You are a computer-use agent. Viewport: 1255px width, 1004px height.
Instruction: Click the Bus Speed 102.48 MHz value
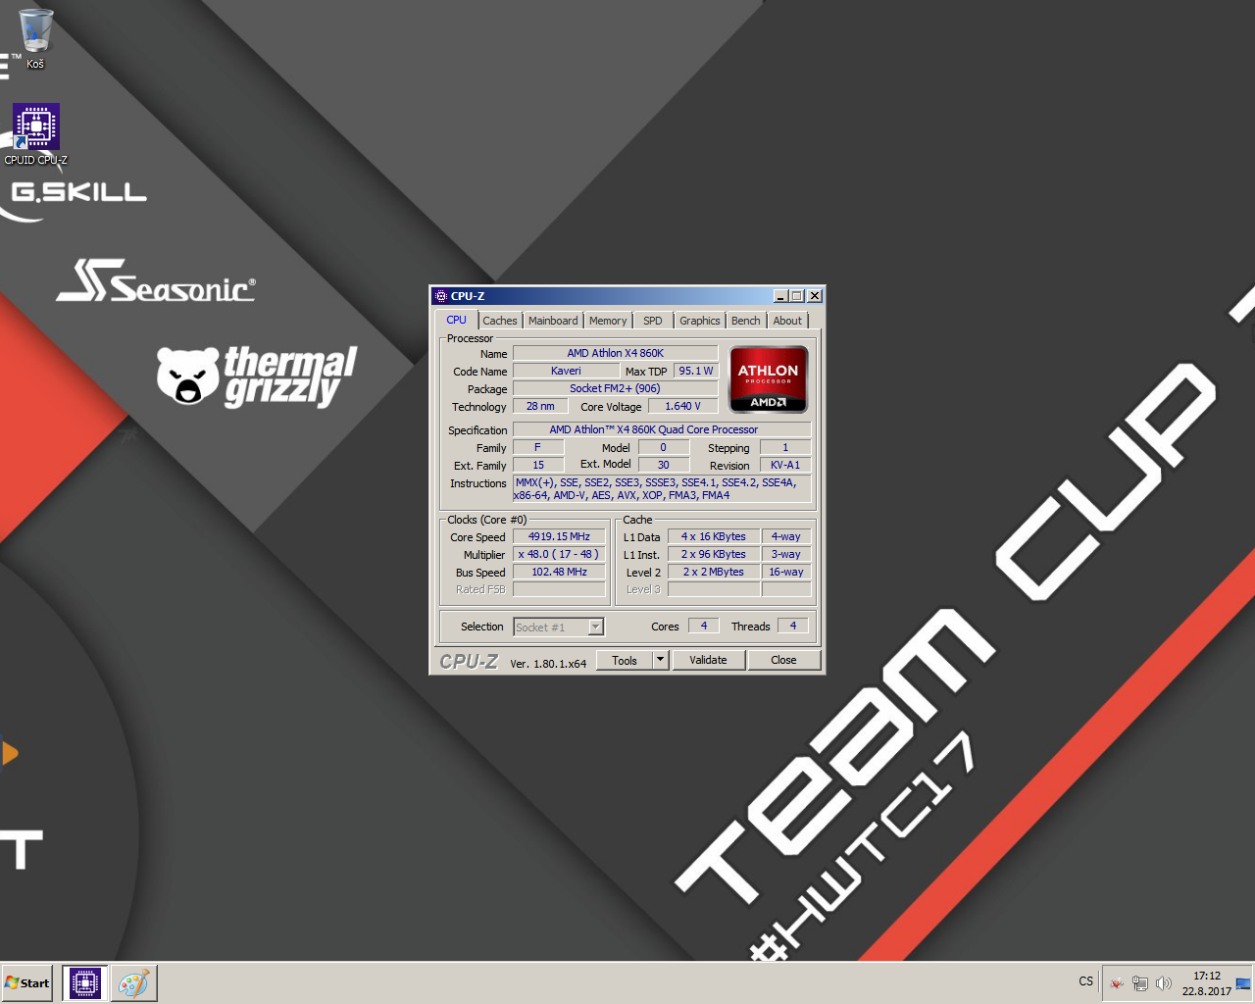point(559,572)
